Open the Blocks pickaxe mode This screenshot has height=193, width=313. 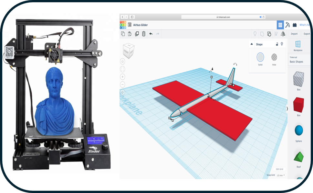point(287,25)
